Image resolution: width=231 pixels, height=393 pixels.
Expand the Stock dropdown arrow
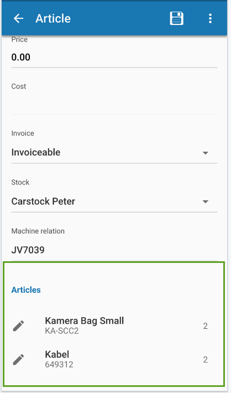point(205,202)
